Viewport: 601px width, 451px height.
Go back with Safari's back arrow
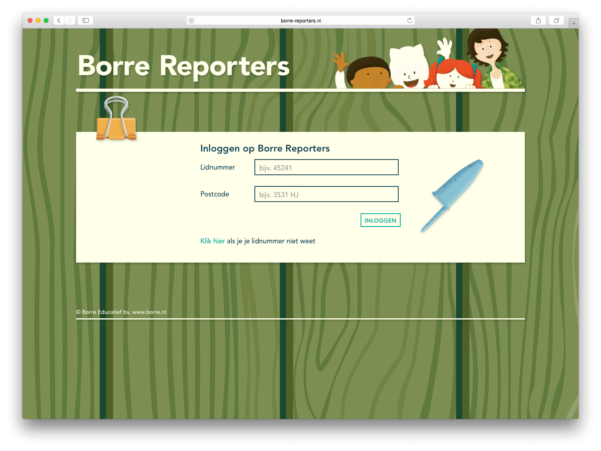tap(59, 20)
